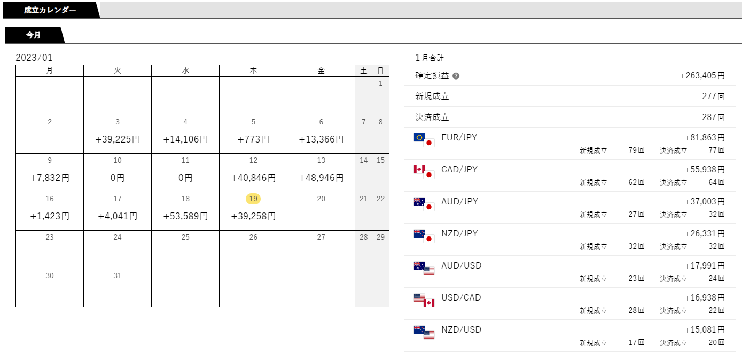Click the NZD/USD flag pair icon
This screenshot has height=355, width=742.
tap(424, 332)
